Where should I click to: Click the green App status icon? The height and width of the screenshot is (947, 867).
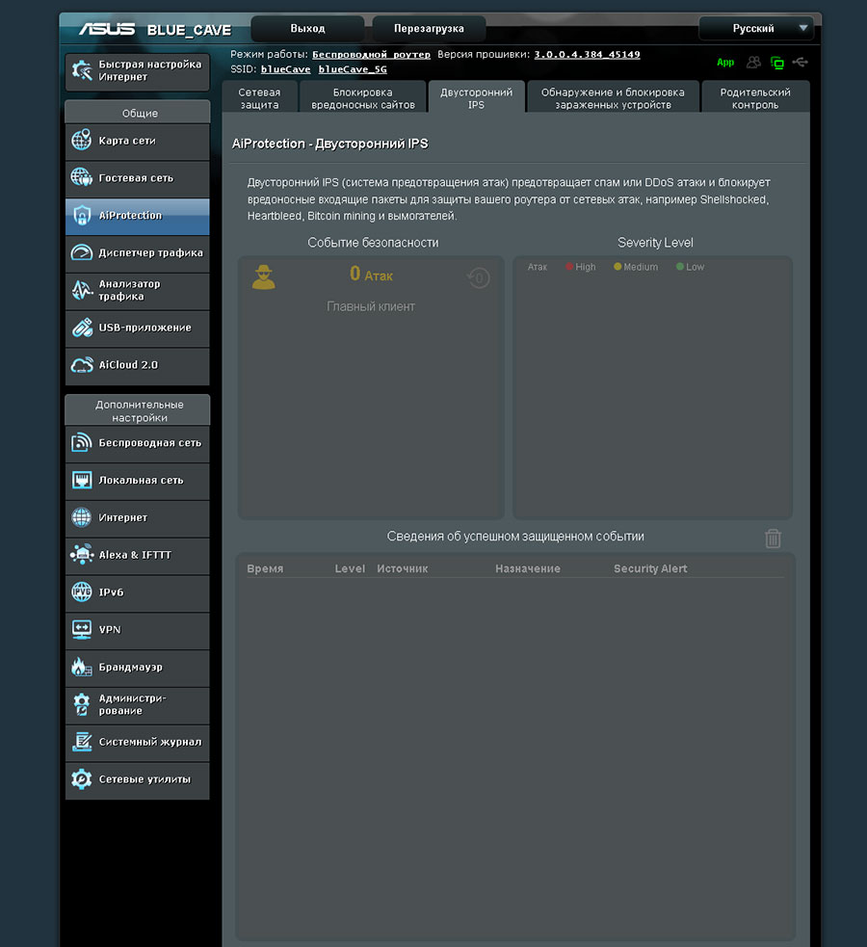pos(725,63)
